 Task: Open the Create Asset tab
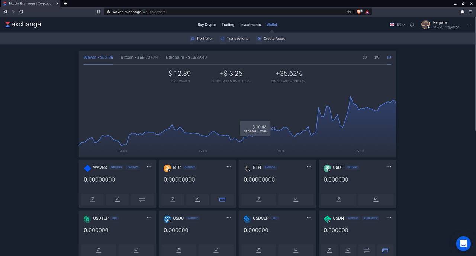[x=271, y=38]
